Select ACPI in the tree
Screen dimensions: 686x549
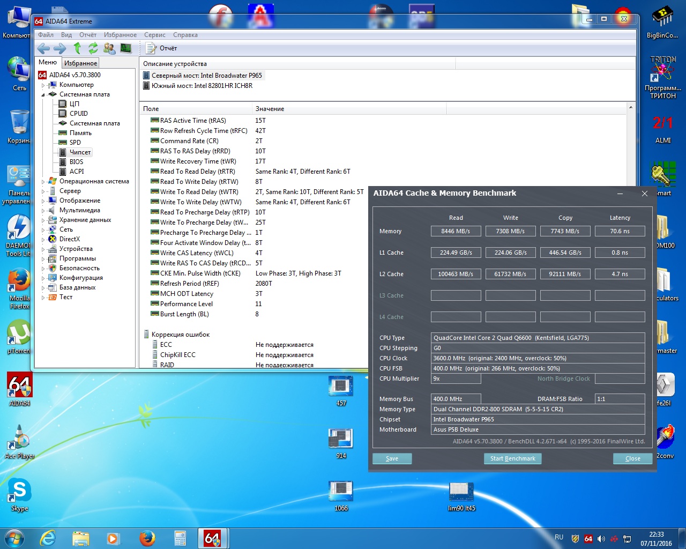tap(77, 172)
